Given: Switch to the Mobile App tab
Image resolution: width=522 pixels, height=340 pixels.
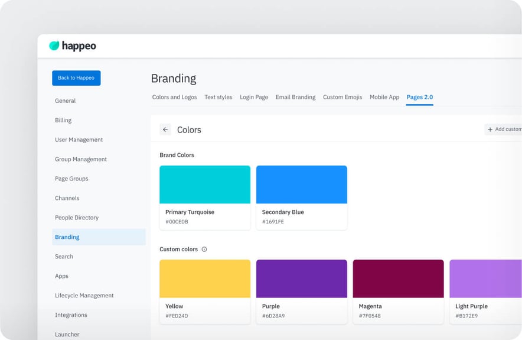Looking at the screenshot, I should tap(384, 97).
